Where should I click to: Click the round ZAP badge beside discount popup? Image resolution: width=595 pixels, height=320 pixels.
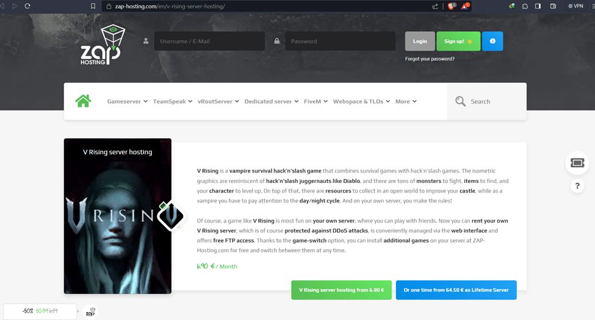click(x=90, y=311)
